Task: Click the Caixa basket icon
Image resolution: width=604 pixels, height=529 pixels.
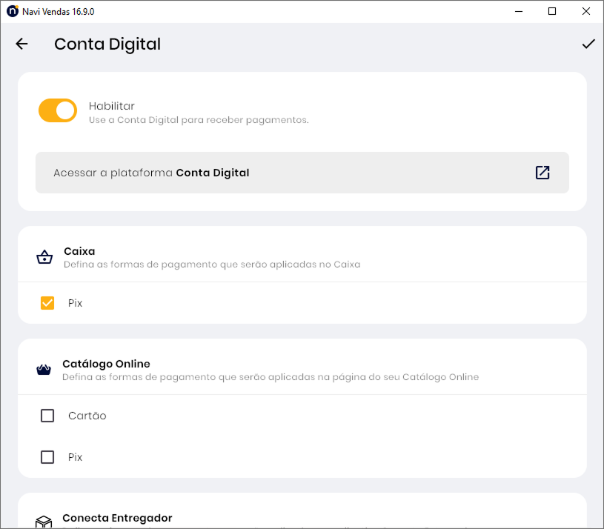Action: (44, 258)
